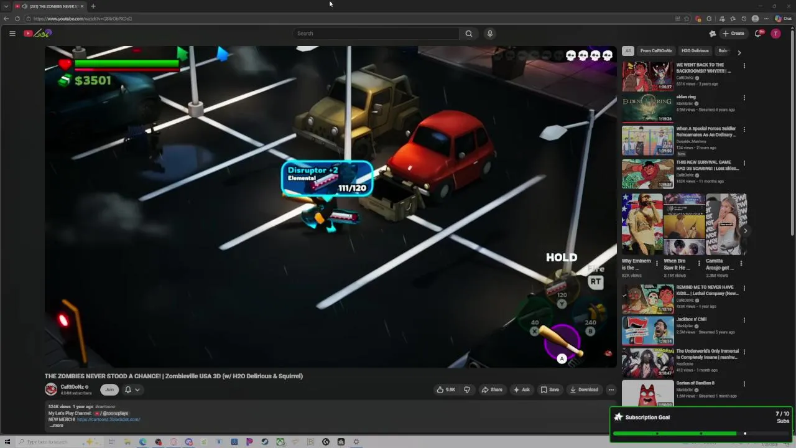
Task: Open a new browser tab
Action: pyautogui.click(x=93, y=6)
